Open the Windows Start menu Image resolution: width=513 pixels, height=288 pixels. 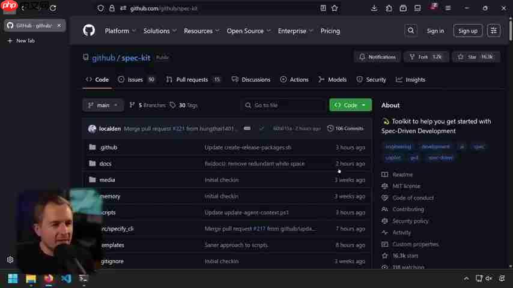tap(13, 278)
